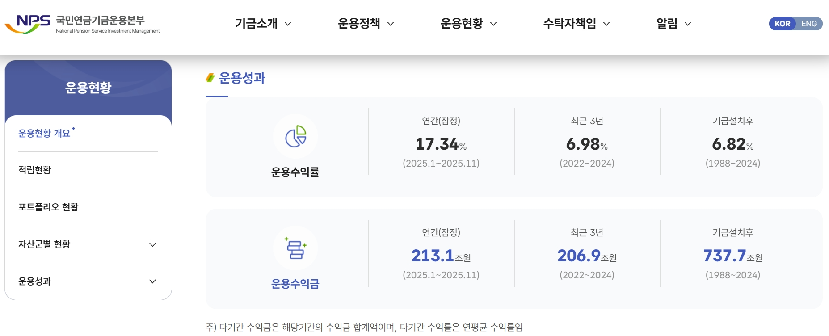Select the pie chart icon beside 운용수익률
The width and height of the screenshot is (829, 336).
point(296,137)
